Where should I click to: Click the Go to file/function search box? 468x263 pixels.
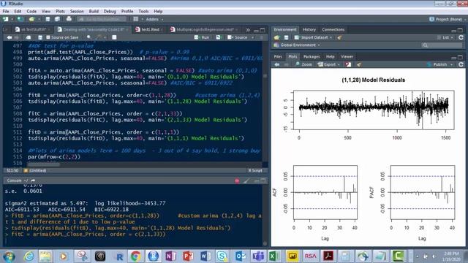[102, 19]
